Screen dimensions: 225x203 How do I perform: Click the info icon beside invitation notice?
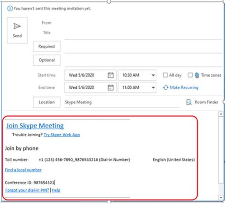coord(10,9)
